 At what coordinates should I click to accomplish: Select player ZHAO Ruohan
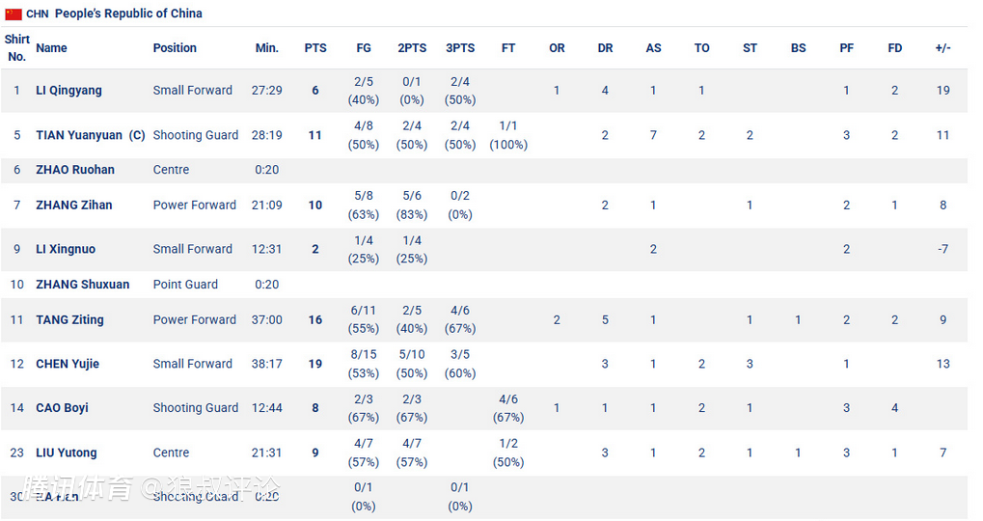click(x=75, y=170)
